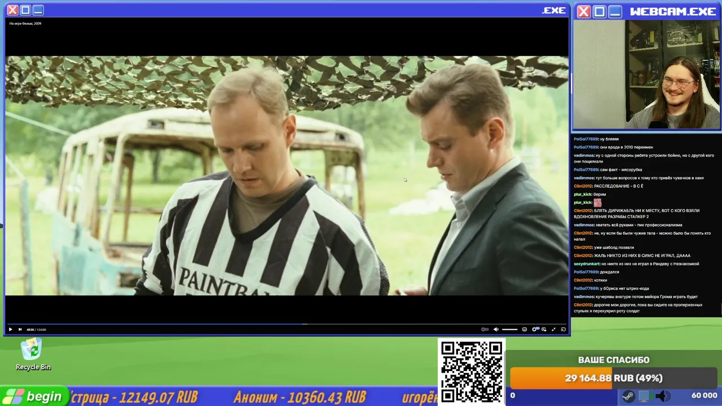
Task: Click the chat message 'уже шаболд позвали'
Action: point(614,248)
